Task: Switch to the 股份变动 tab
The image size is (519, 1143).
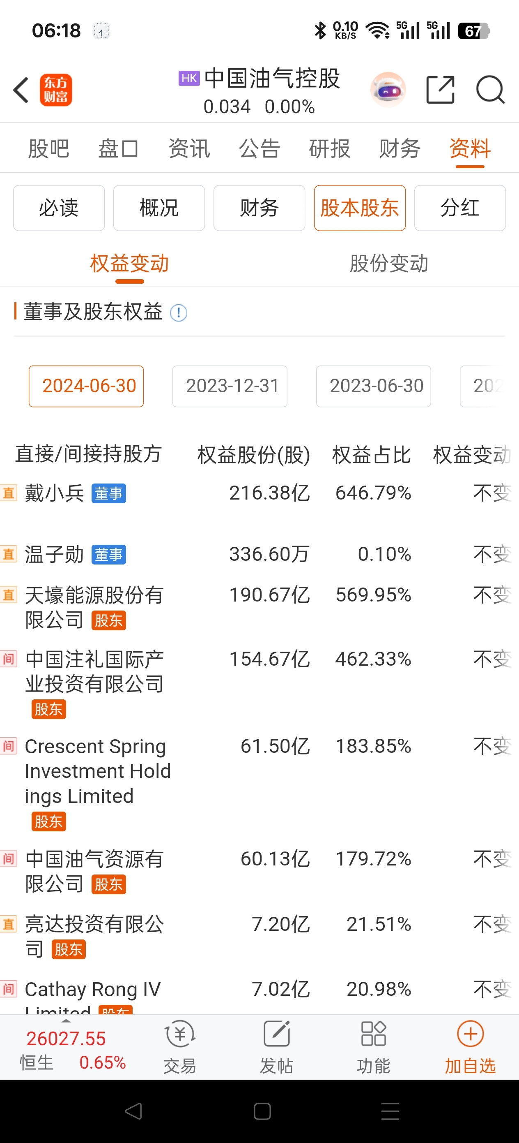Action: click(x=389, y=264)
